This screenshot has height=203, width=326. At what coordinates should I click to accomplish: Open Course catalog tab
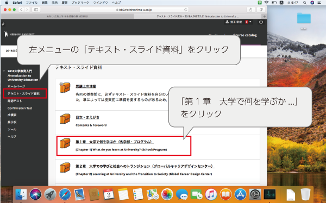(245, 35)
